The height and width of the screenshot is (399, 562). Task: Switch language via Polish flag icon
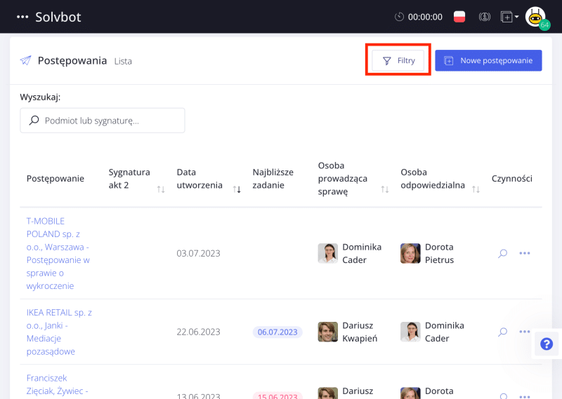pos(459,17)
